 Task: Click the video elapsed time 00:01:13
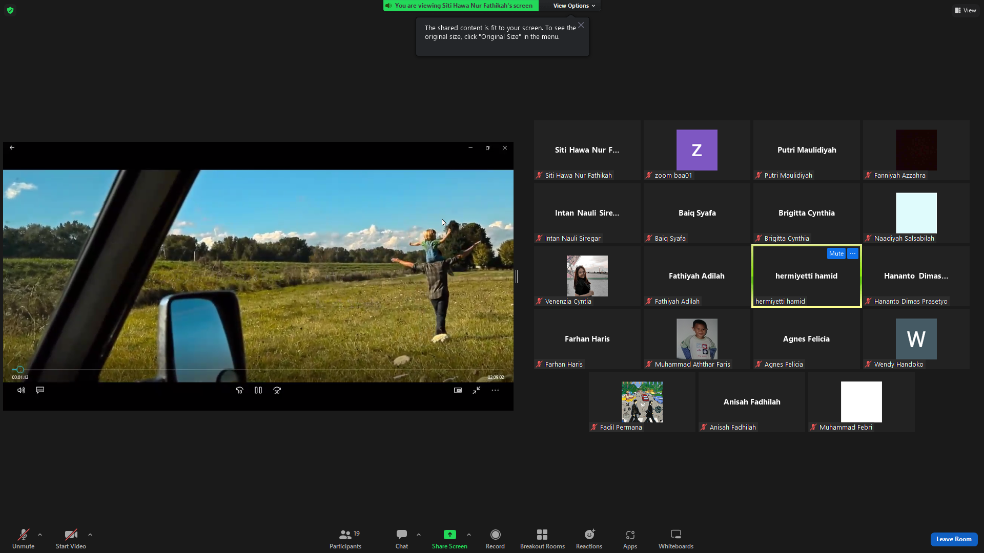[x=20, y=377]
